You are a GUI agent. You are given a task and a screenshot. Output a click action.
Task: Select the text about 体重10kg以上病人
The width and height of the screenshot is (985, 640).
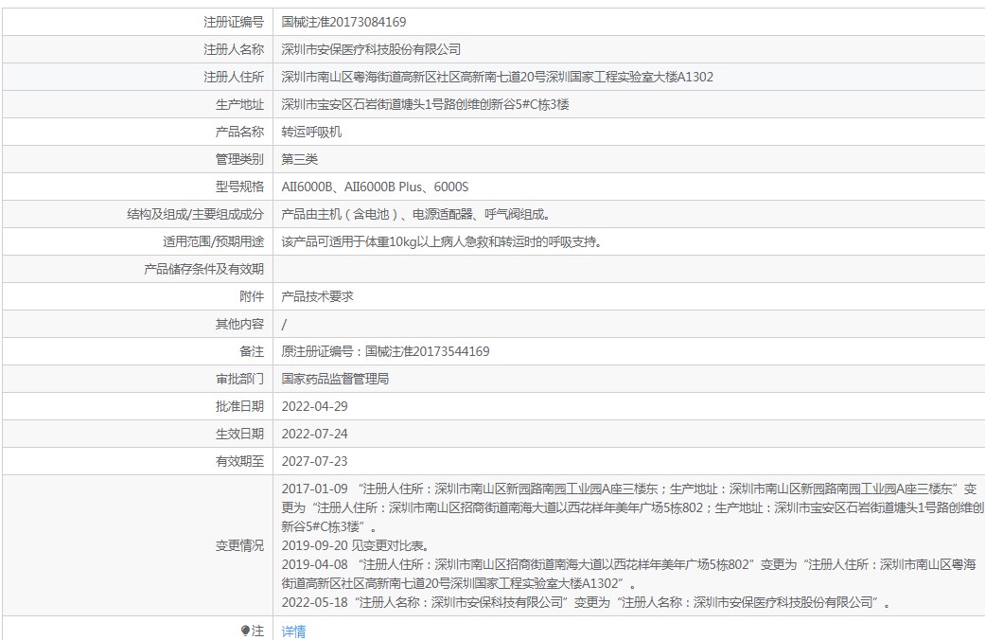tap(442, 241)
